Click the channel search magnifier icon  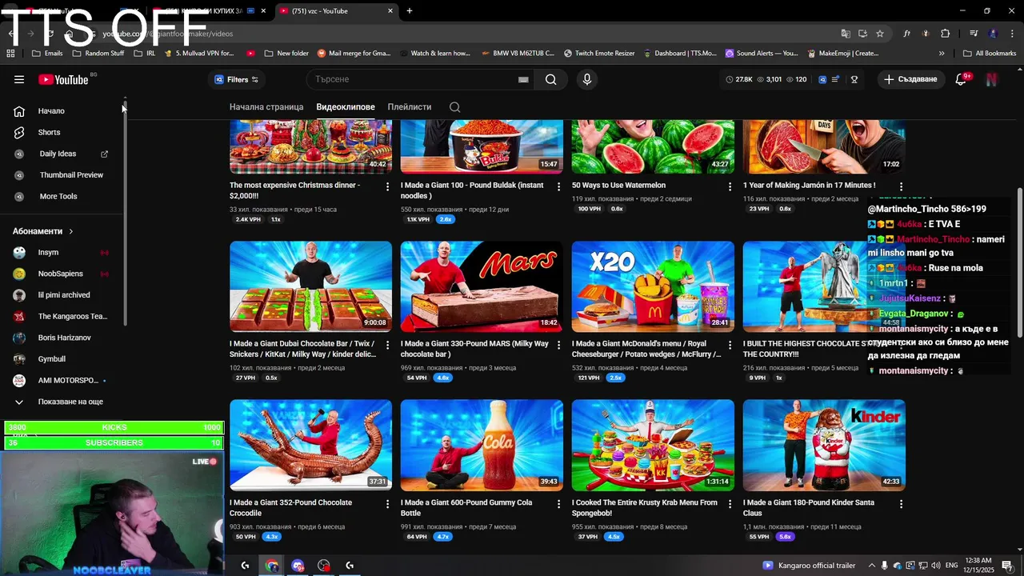pos(454,107)
